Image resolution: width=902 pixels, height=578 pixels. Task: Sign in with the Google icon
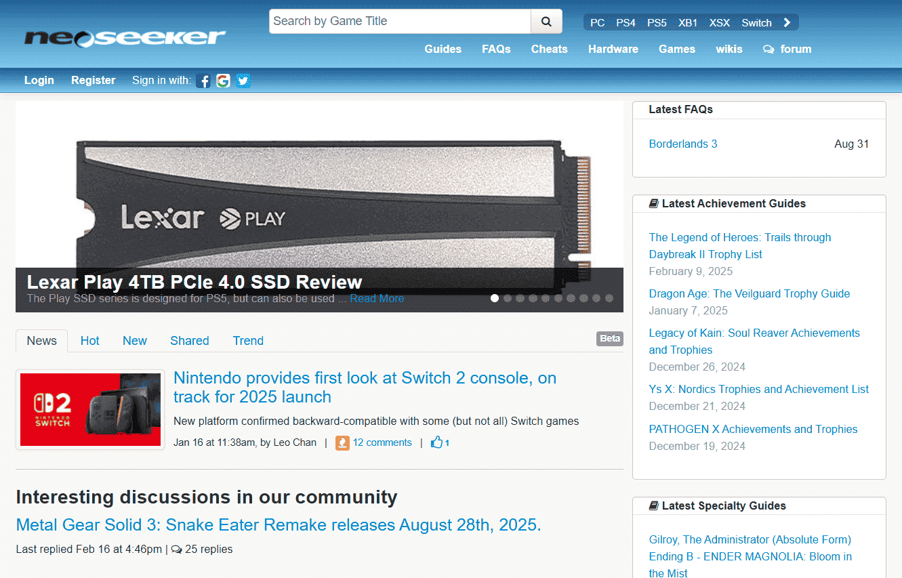click(x=223, y=81)
